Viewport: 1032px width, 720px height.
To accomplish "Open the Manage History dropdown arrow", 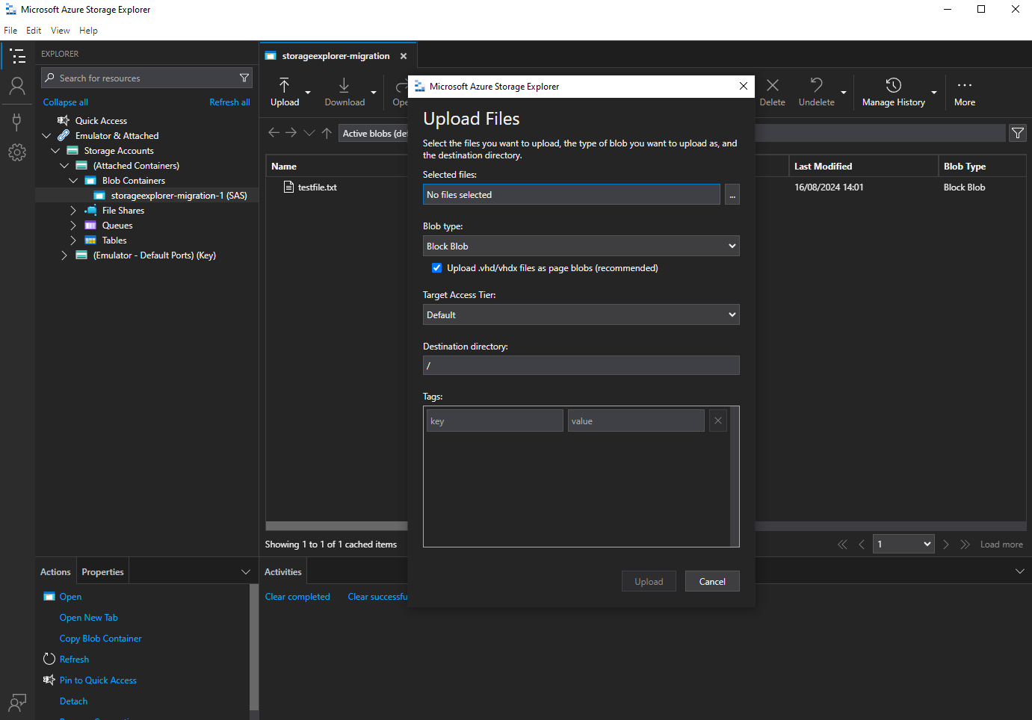I will (x=934, y=93).
